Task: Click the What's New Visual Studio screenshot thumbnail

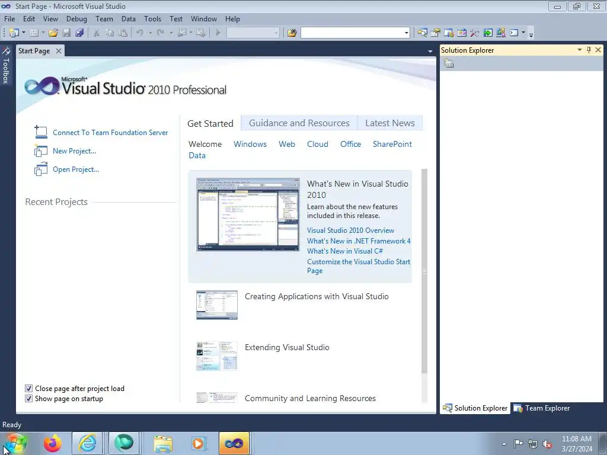Action: click(248, 214)
